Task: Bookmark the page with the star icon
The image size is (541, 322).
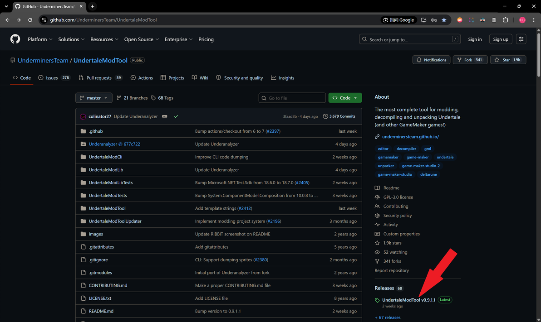Action: 444,20
